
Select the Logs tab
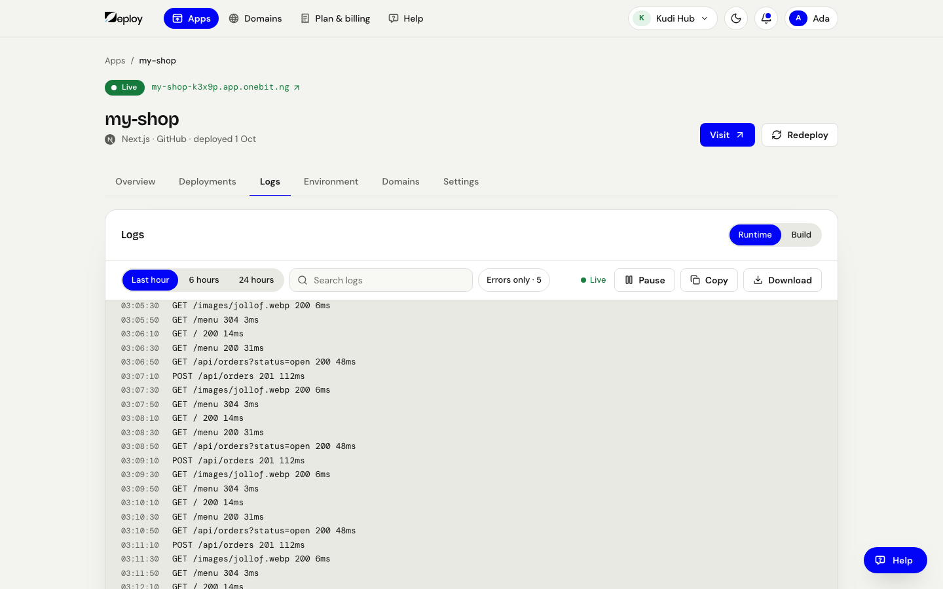(x=270, y=181)
